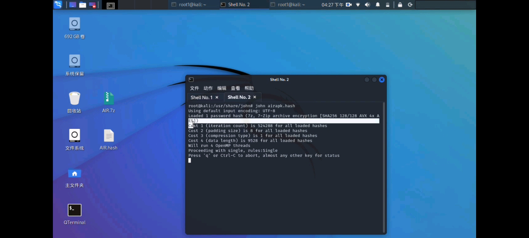Viewport: 529px width, 238px height.
Task: Open the Kali applications menu
Action: pos(57,5)
